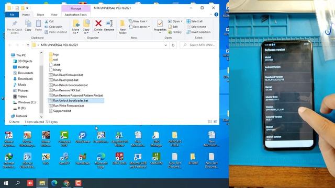The width and height of the screenshot is (335, 188).
Task: Open the New item dropdown
Action: click(138, 21)
